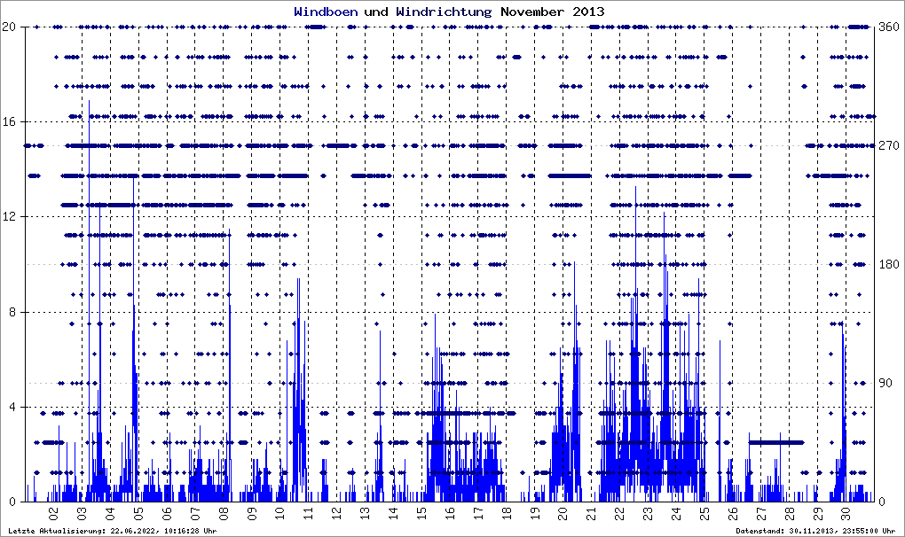Click day label 11 on x-axis
This screenshot has width=905, height=537.
[x=308, y=513]
